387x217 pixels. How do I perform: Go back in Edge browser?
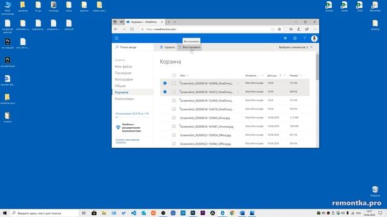coord(115,29)
